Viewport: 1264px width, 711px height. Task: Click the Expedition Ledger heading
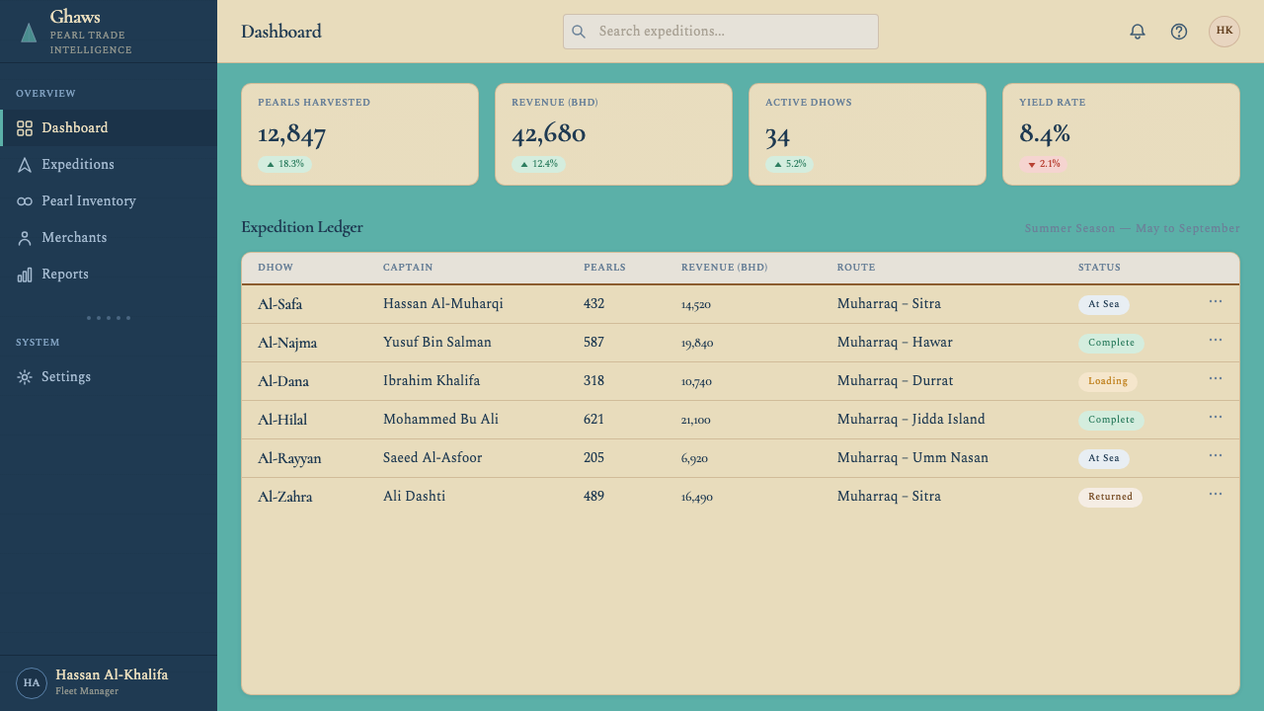click(x=302, y=228)
